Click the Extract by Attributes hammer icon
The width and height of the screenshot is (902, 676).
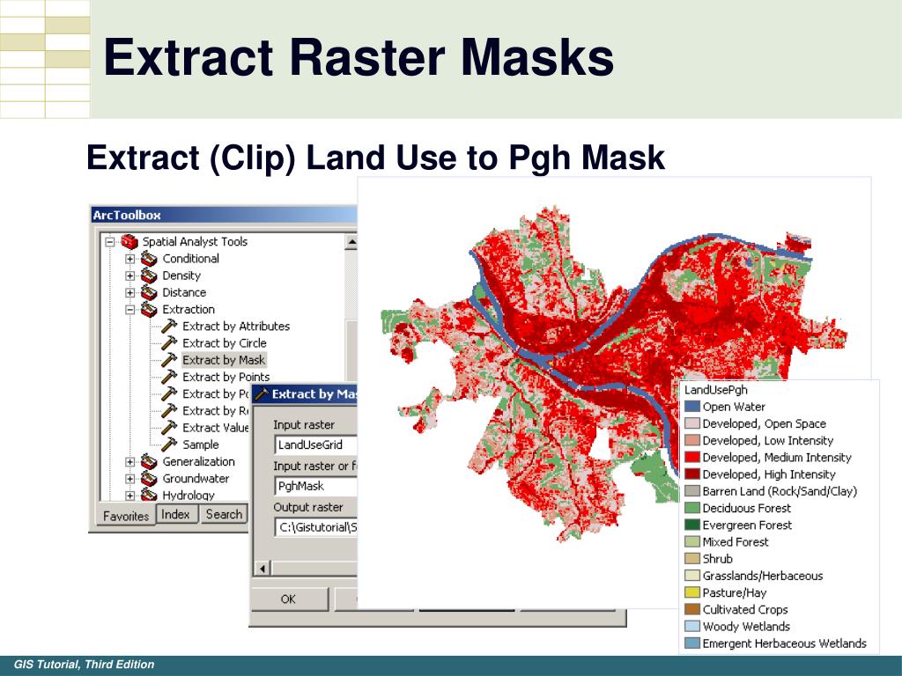point(169,326)
